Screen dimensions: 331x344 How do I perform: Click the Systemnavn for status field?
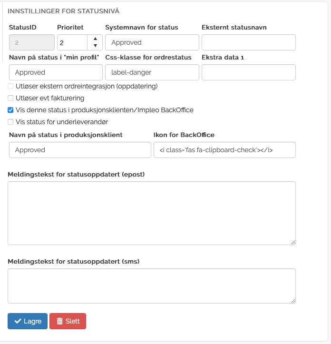[152, 42]
